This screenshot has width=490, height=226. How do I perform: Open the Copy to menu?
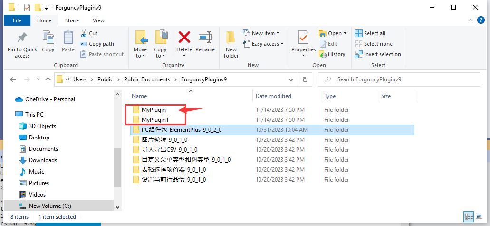(x=160, y=44)
